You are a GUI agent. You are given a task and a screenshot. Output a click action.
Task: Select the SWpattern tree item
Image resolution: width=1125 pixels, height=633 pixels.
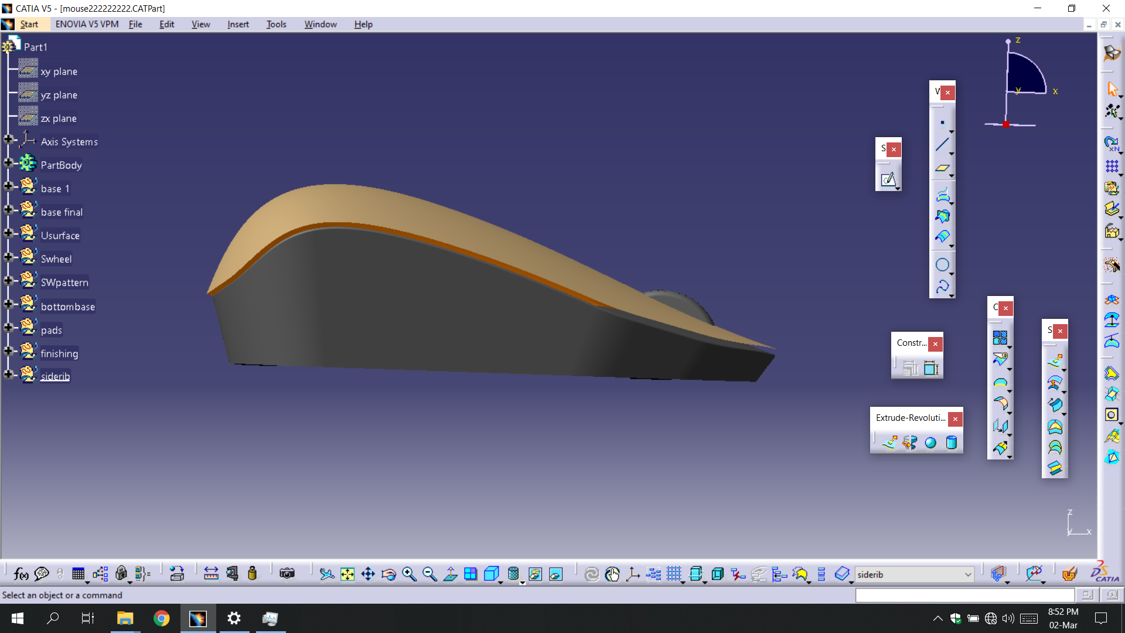click(64, 283)
